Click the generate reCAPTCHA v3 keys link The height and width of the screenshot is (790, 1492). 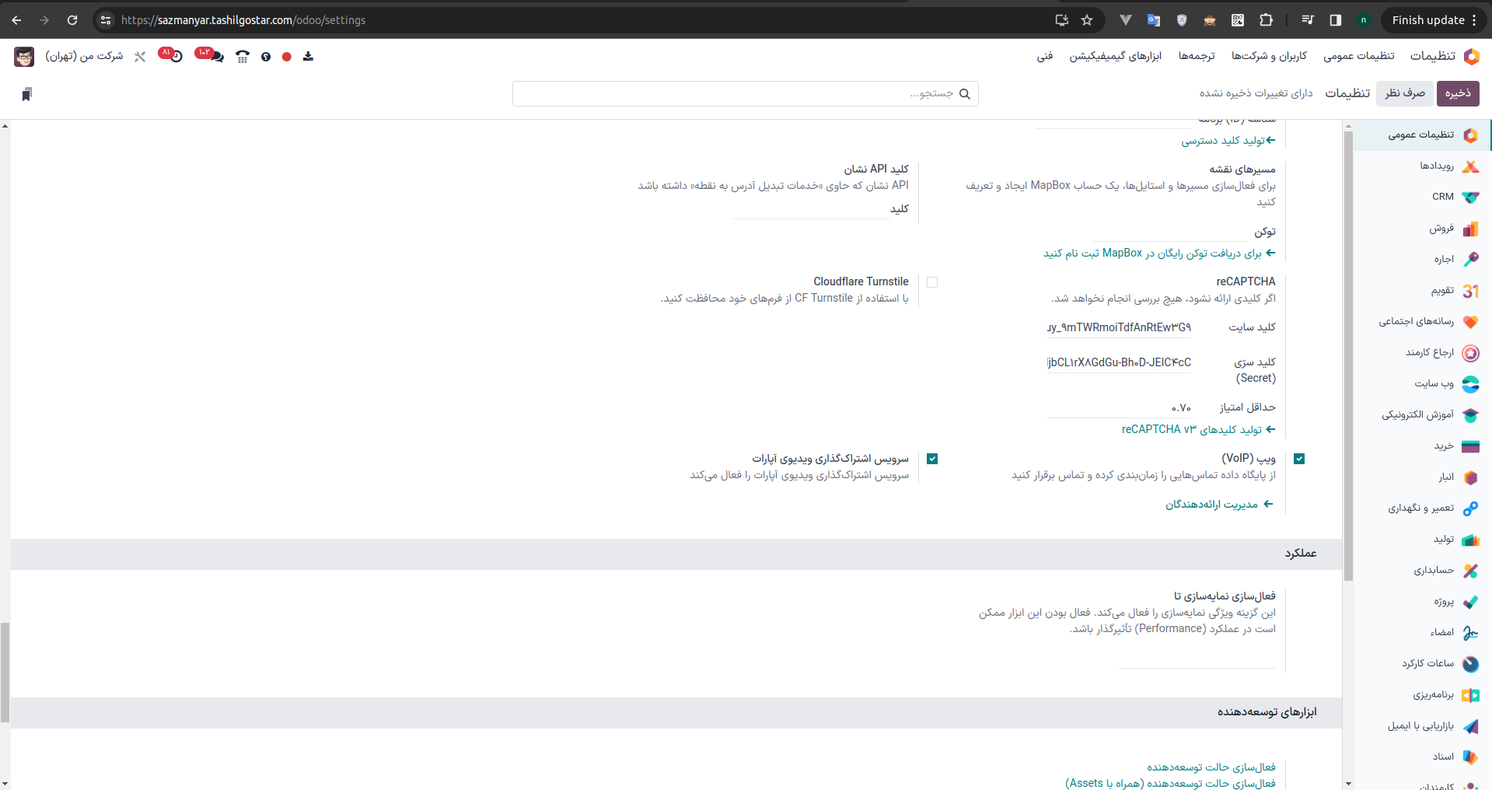click(1198, 429)
